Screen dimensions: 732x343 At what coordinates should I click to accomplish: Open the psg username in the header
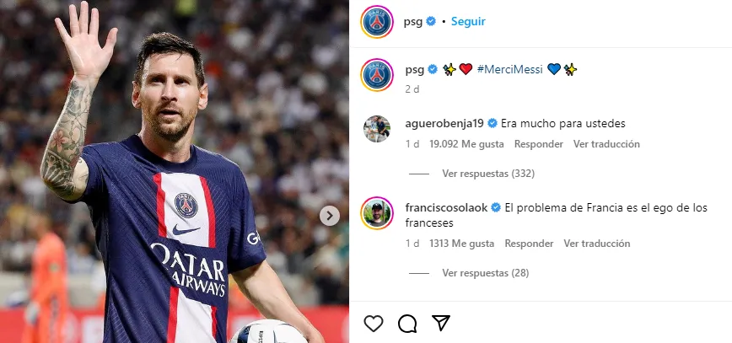(x=413, y=22)
